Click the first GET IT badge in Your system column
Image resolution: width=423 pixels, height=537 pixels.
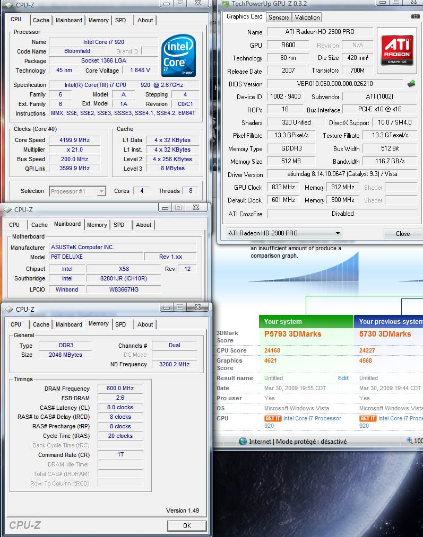click(x=273, y=418)
